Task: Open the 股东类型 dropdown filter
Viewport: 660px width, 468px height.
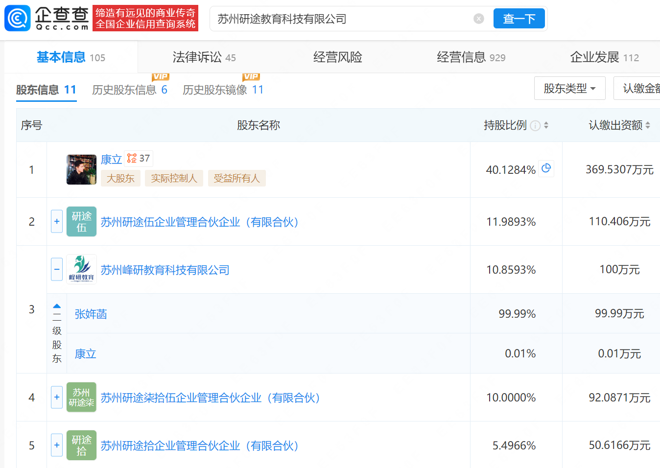Action: pos(570,88)
